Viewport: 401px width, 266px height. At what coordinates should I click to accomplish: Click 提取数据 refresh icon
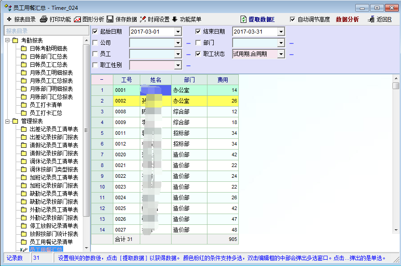(x=243, y=19)
